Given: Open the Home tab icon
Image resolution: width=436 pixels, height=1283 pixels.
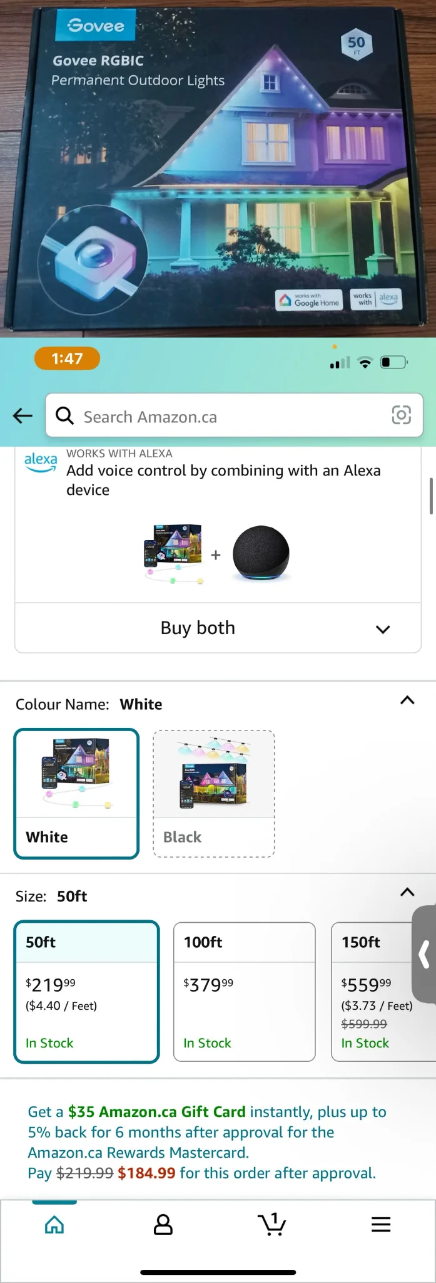Looking at the screenshot, I should 54,1224.
